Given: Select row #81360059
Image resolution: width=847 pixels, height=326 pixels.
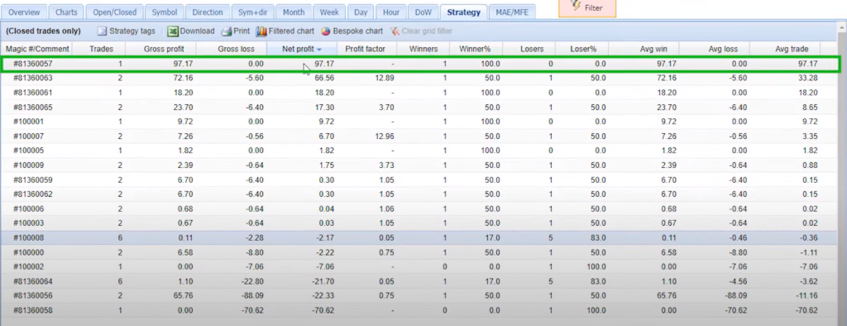Looking at the screenshot, I should (x=419, y=180).
